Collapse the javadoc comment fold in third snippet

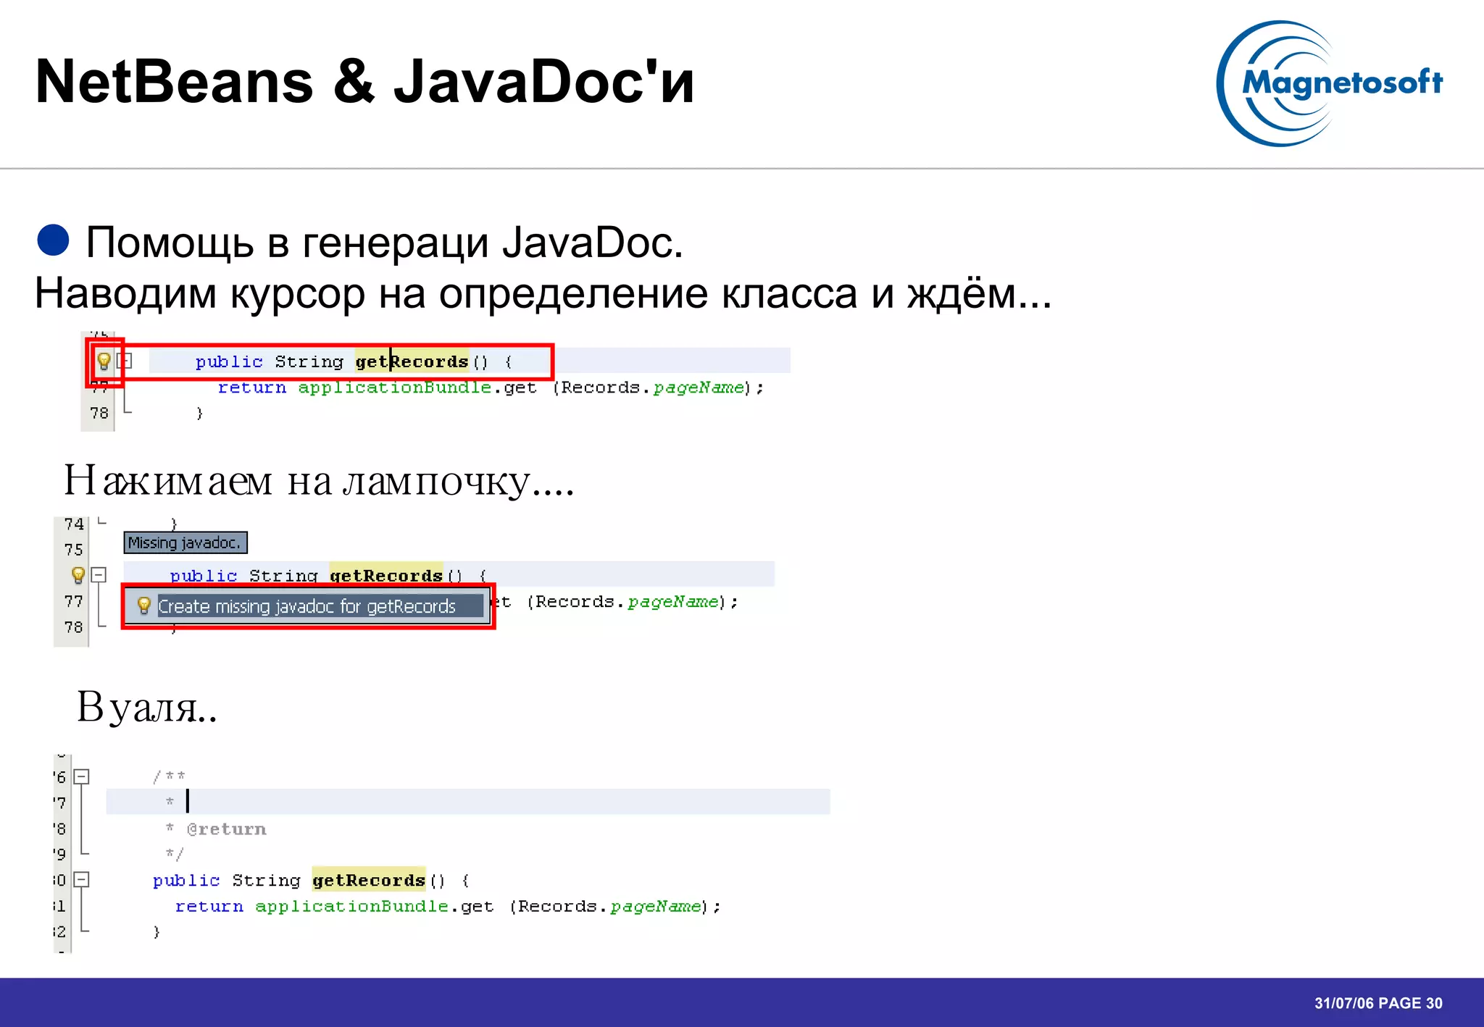click(x=82, y=776)
